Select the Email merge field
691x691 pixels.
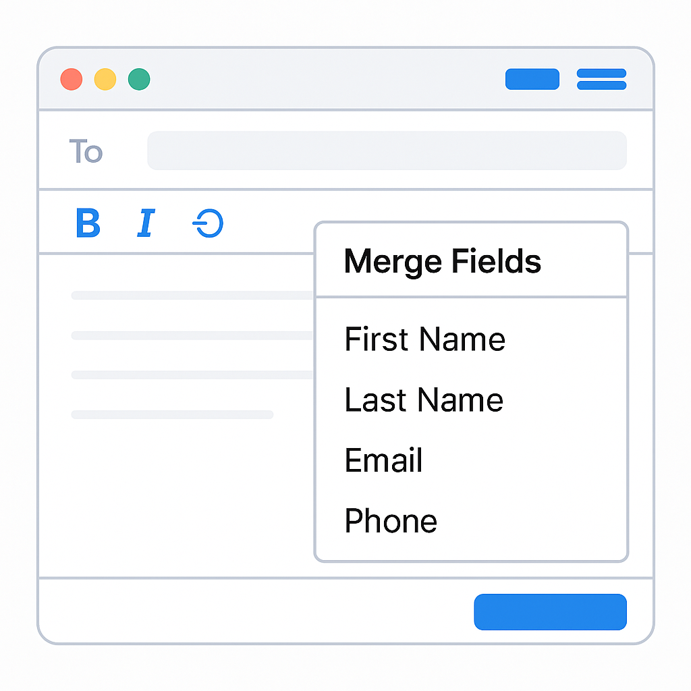pyautogui.click(x=383, y=460)
